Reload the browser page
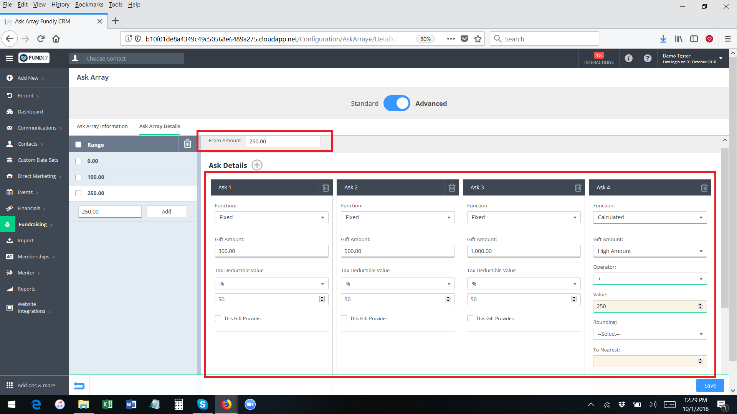Image resolution: width=737 pixels, height=414 pixels. point(41,39)
